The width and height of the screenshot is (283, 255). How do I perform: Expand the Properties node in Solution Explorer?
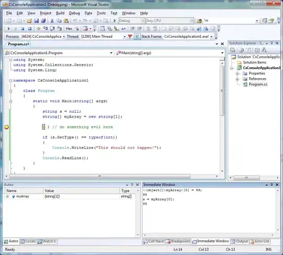click(x=237, y=73)
